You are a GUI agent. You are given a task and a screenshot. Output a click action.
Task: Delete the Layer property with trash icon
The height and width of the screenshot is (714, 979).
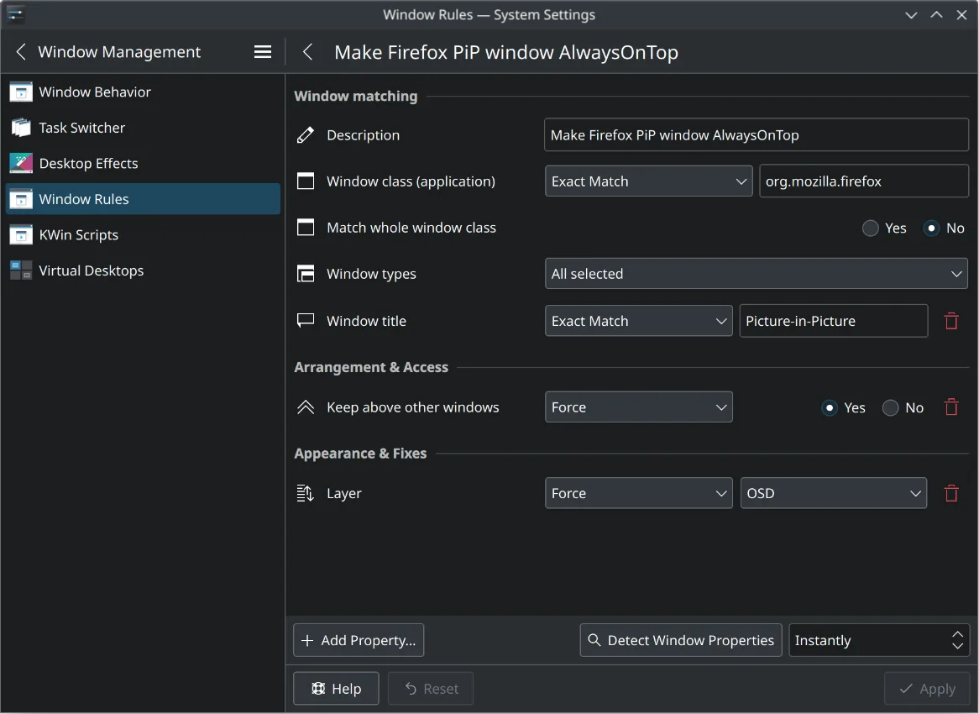point(951,494)
